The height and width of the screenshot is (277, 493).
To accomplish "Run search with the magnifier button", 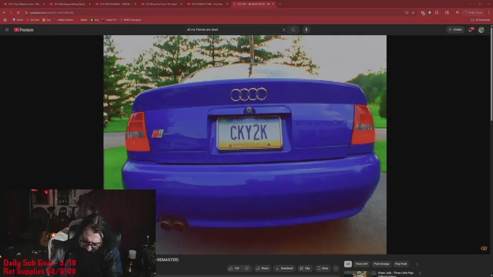I will (x=293, y=30).
